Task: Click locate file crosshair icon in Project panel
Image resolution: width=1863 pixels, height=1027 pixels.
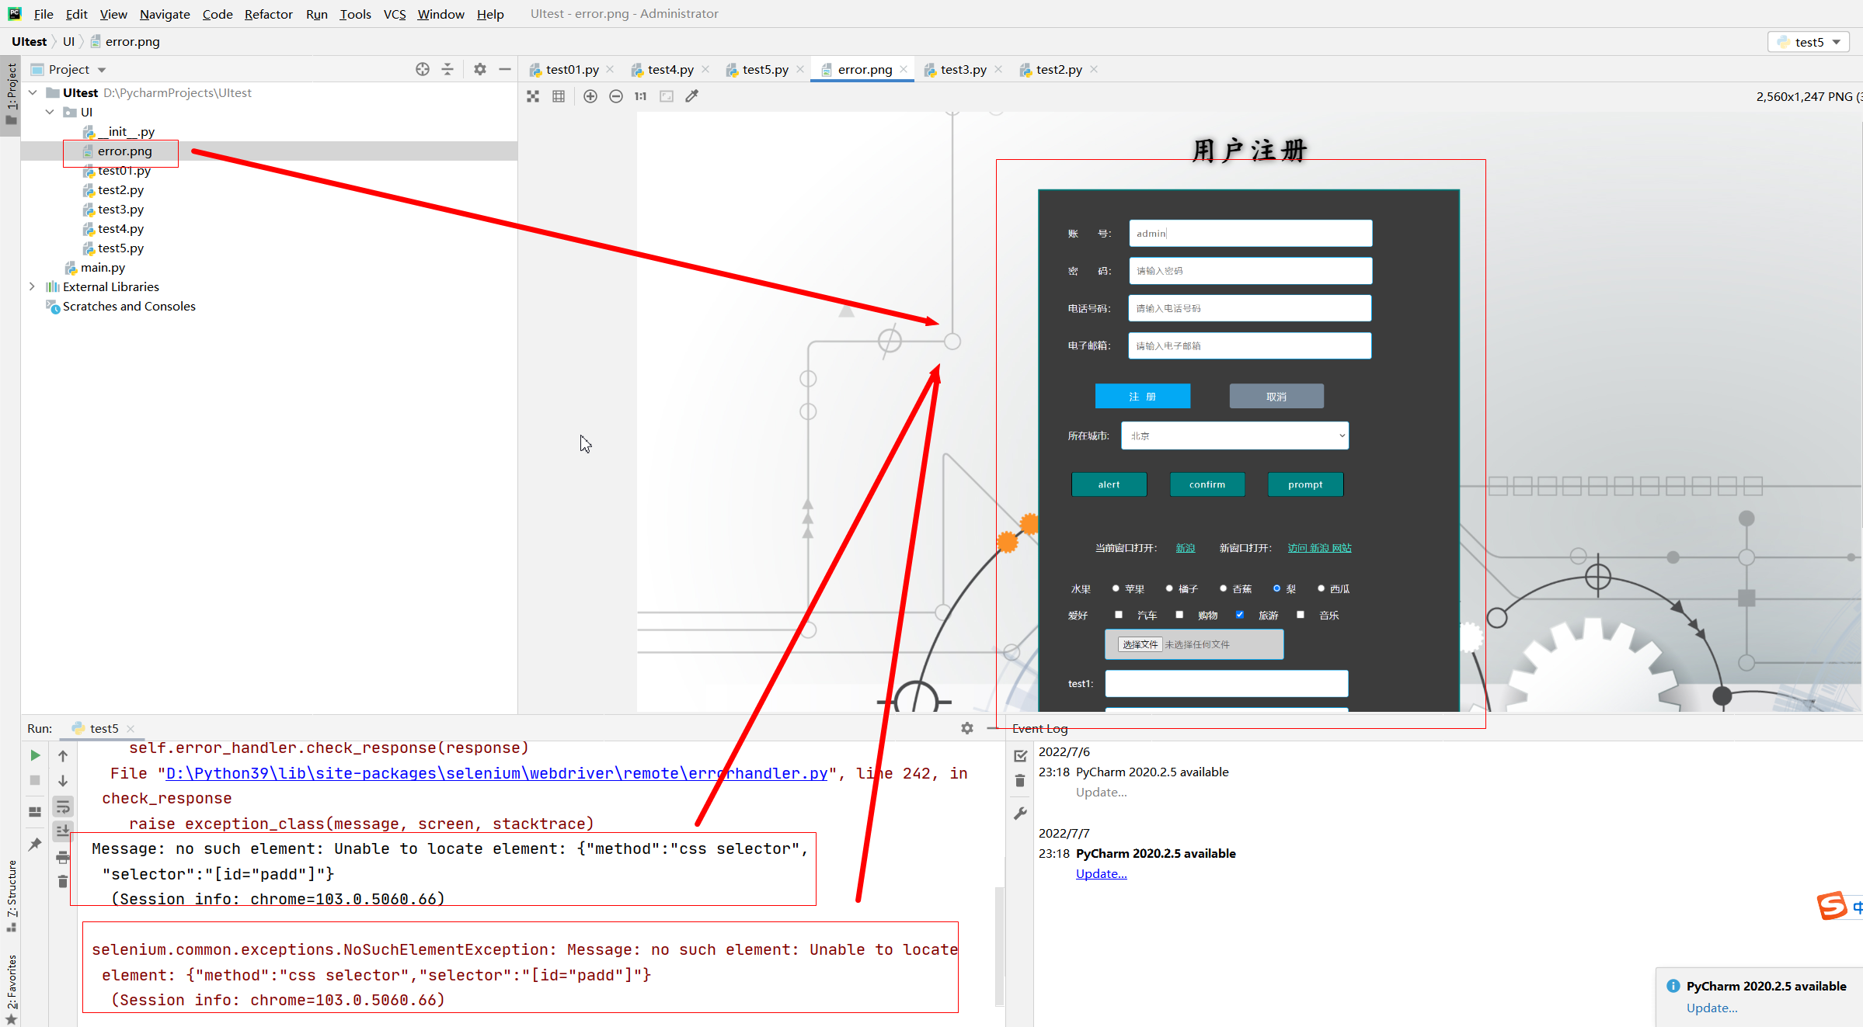Action: 423,69
